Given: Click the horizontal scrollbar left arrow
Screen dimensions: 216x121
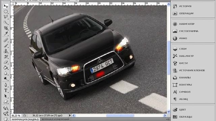Looking at the screenshot, I should (x=74, y=116).
